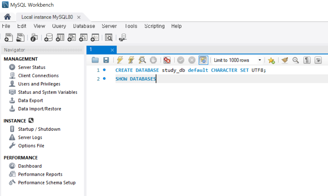Toggle word wrapping icon
328x196 pixels.
(318, 60)
